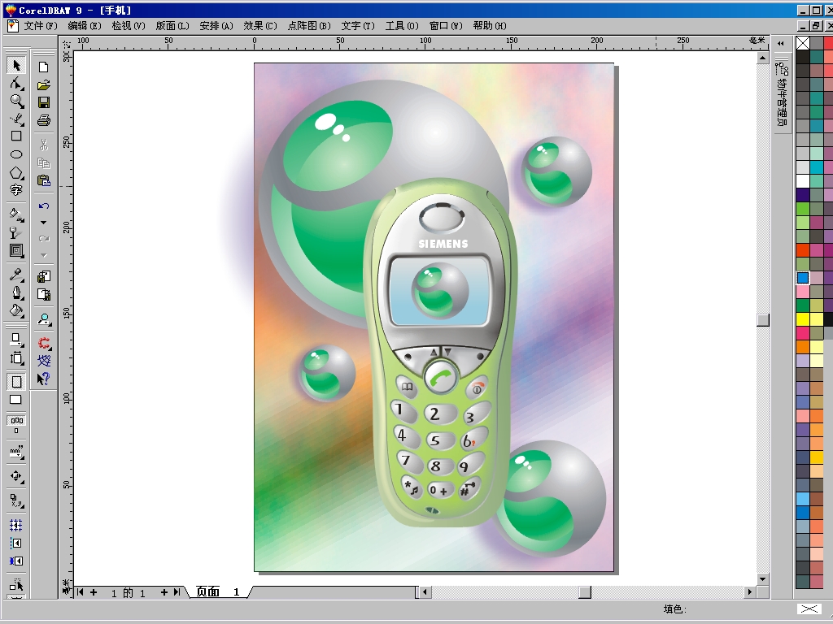Open the Outline pen tool flyout
This screenshot has width=833, height=624.
16,292
